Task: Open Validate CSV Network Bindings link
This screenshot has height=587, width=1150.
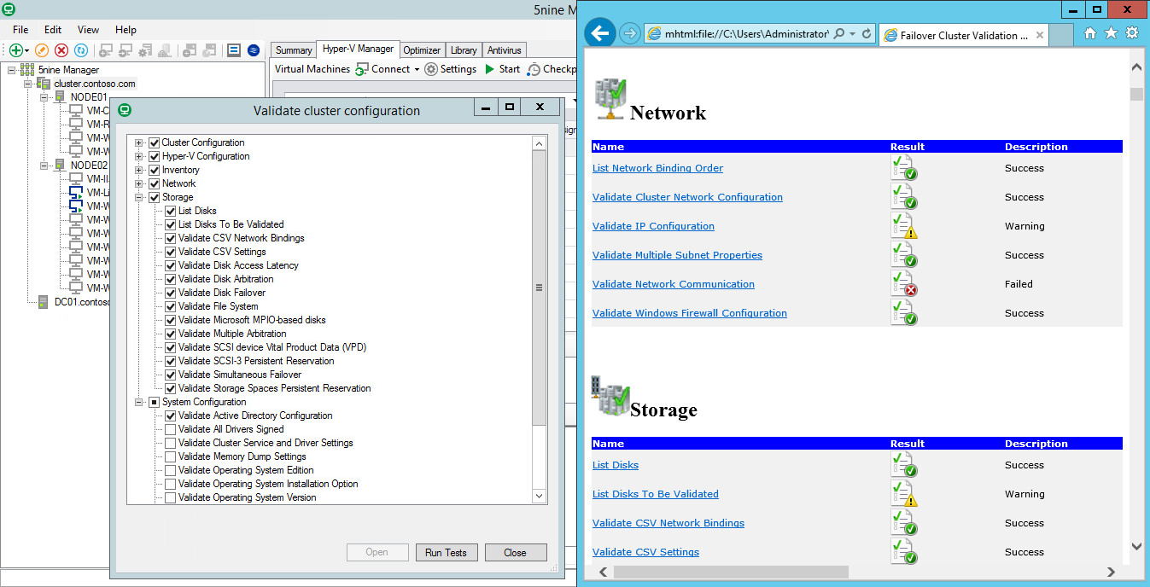Action: pyautogui.click(x=668, y=523)
